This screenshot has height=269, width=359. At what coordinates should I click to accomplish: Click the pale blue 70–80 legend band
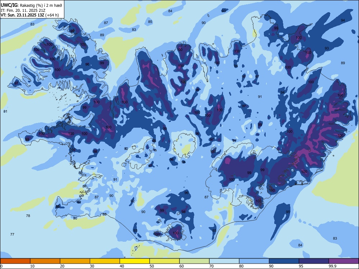pos(224,261)
